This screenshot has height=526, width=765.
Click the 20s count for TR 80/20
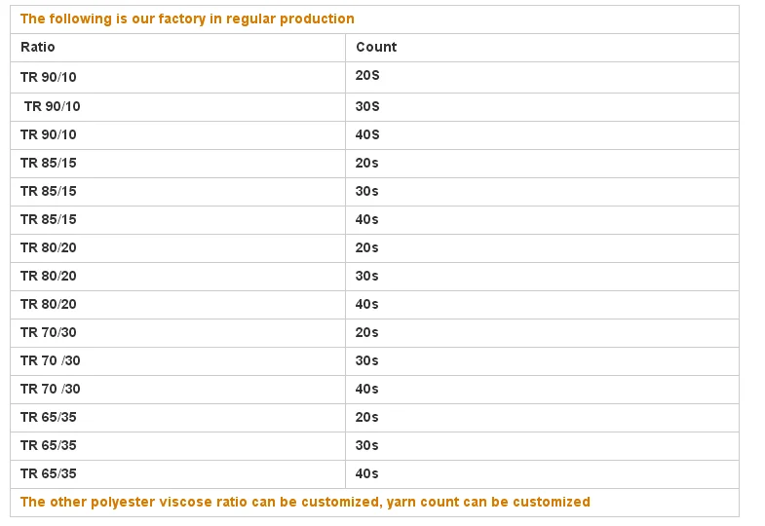tap(367, 247)
